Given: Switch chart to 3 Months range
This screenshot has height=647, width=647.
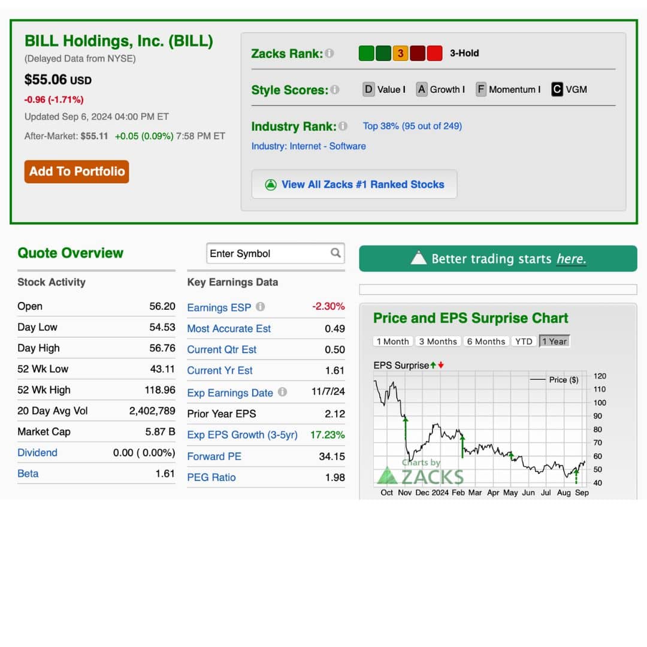Looking at the screenshot, I should pyautogui.click(x=438, y=341).
